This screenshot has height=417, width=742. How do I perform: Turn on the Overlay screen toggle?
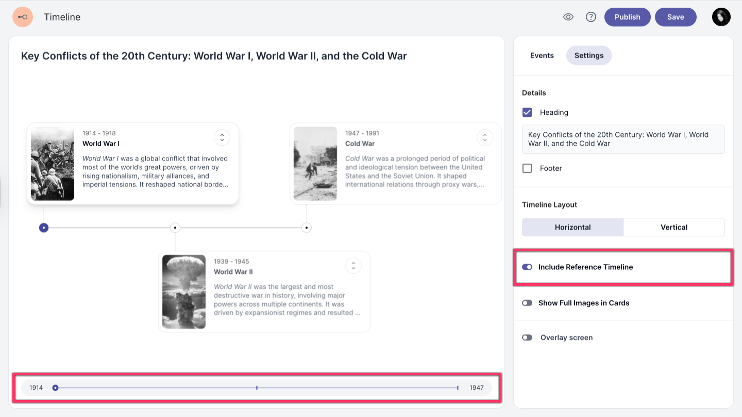(527, 338)
